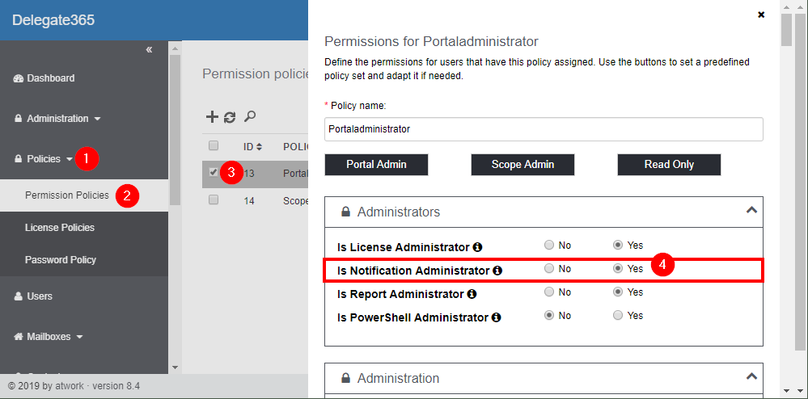Open Password Policy menu item
808x399 pixels.
click(x=61, y=260)
